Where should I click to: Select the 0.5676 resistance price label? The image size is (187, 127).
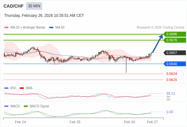(175, 40)
